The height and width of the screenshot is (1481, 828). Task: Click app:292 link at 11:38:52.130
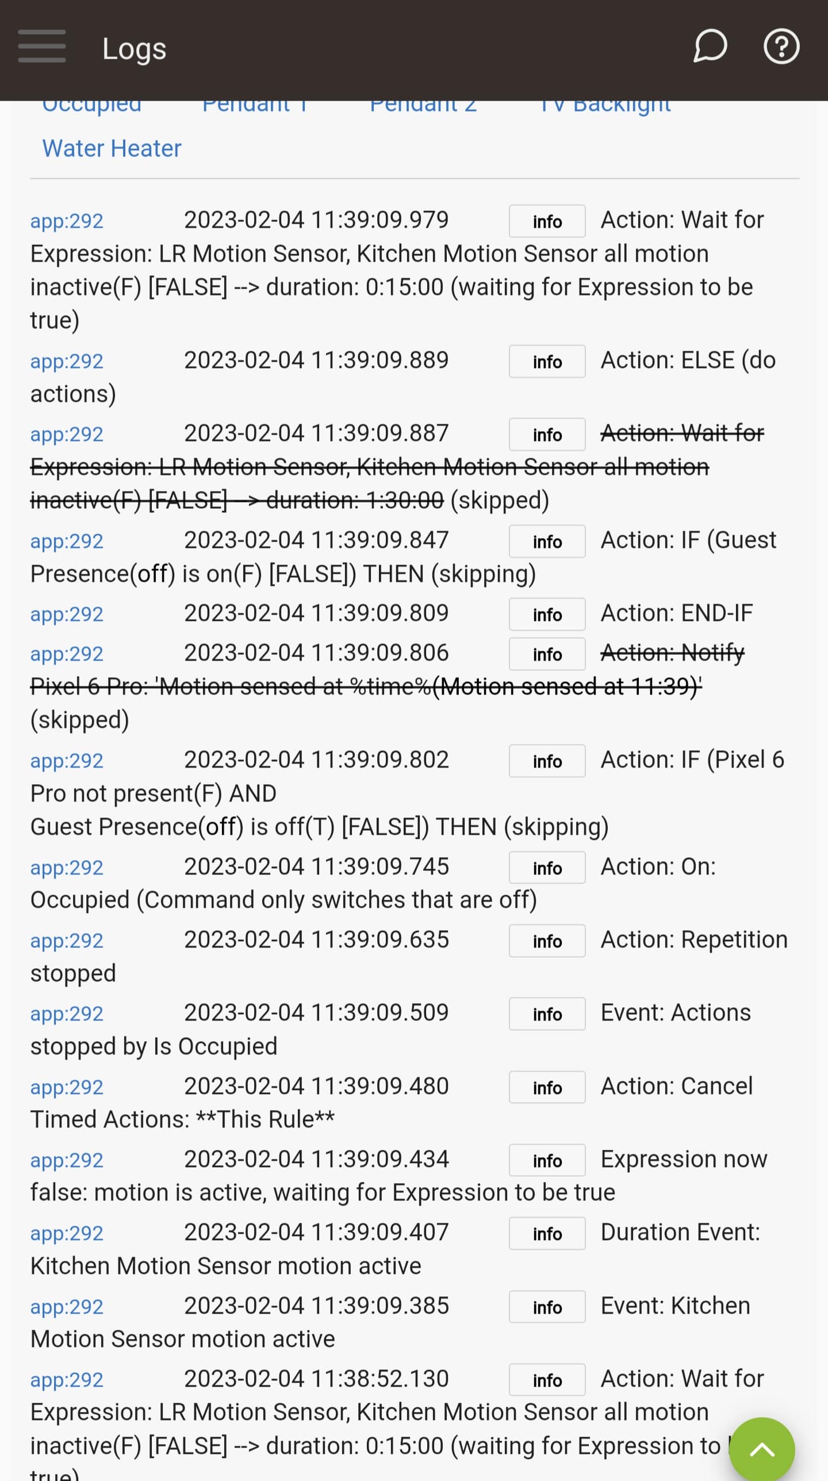(67, 1380)
